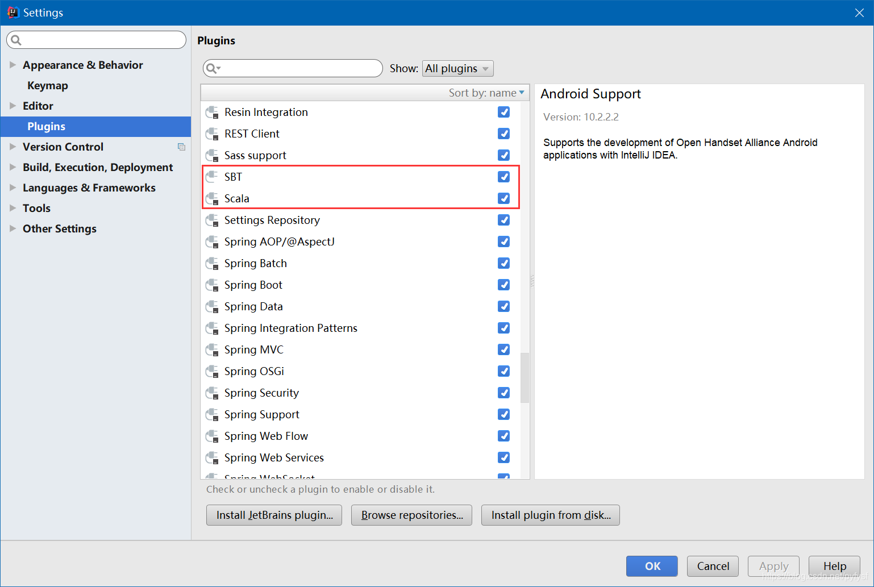Click Install JetBrains plugin button
The image size is (874, 587).
(274, 515)
